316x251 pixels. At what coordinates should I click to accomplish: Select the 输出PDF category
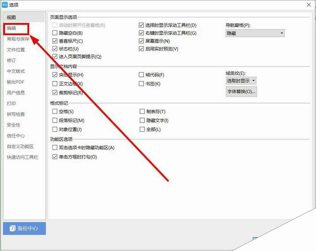click(x=15, y=82)
